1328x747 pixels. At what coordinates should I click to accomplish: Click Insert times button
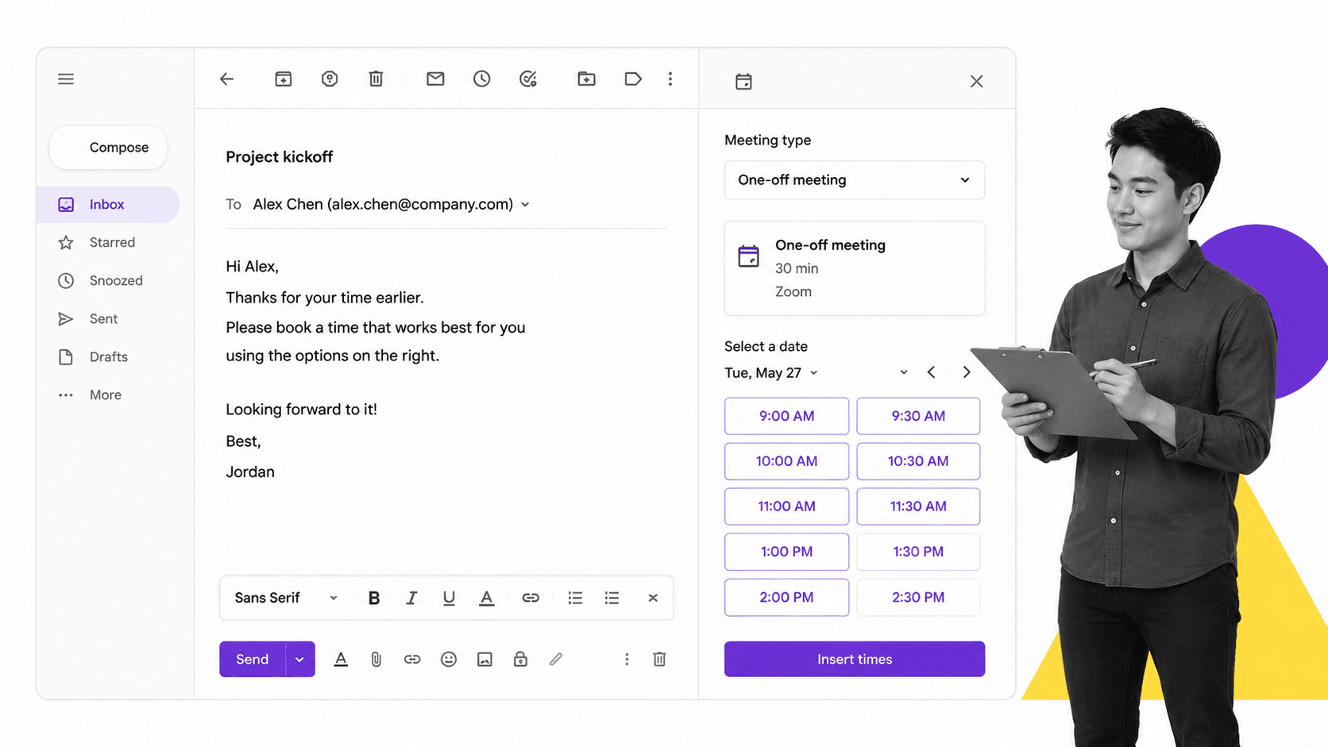tap(855, 659)
